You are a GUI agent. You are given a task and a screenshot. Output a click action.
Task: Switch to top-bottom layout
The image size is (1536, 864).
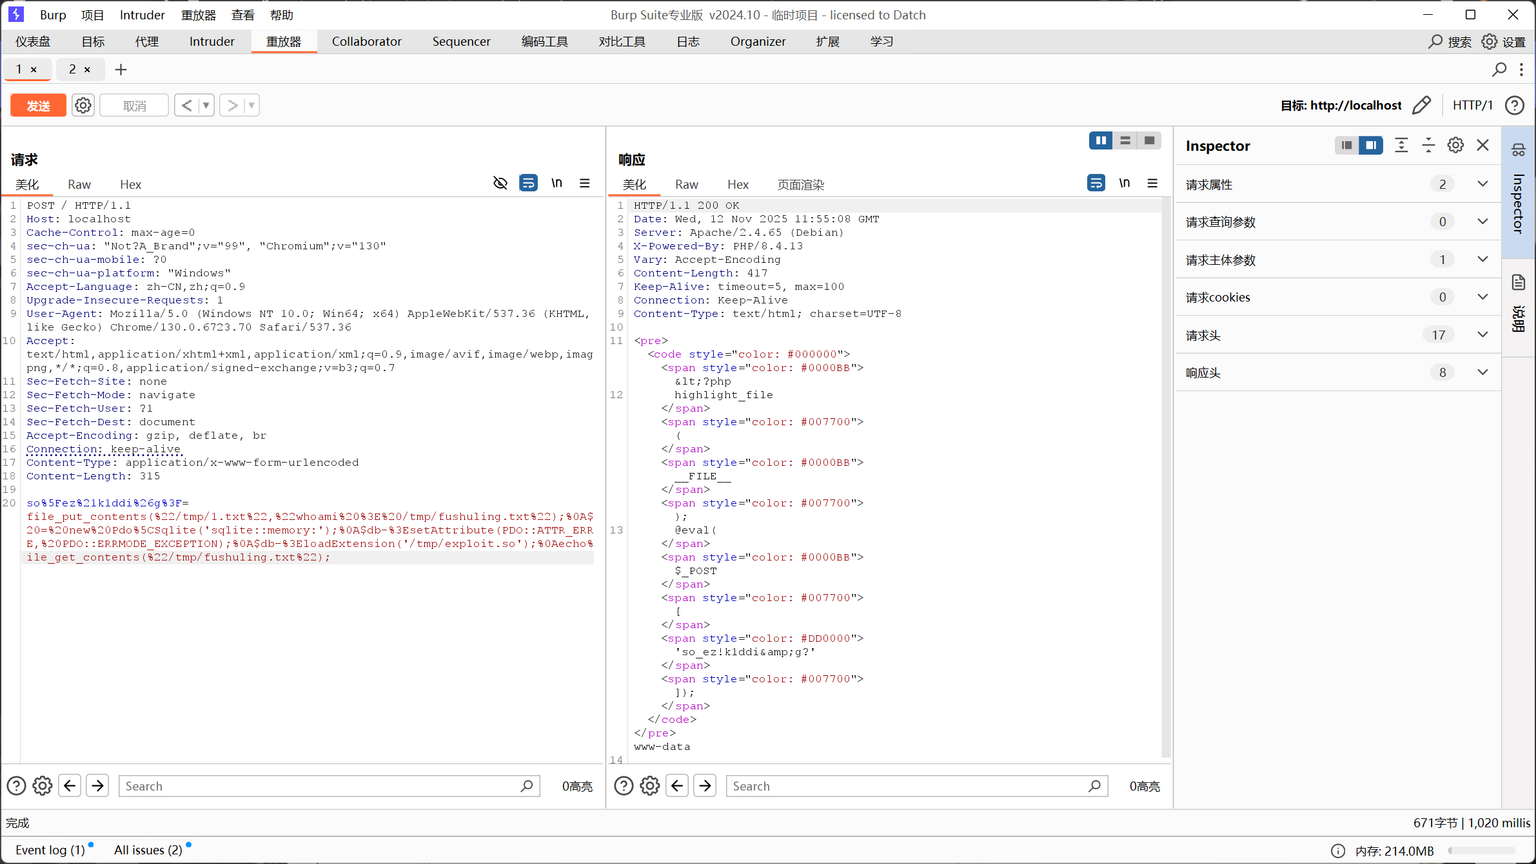1125,140
